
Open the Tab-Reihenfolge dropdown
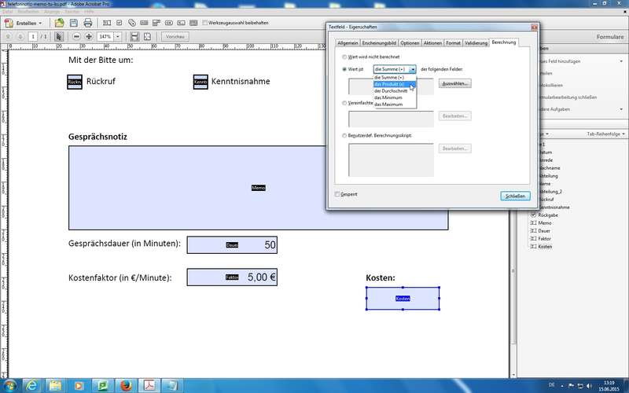pyautogui.click(x=605, y=134)
